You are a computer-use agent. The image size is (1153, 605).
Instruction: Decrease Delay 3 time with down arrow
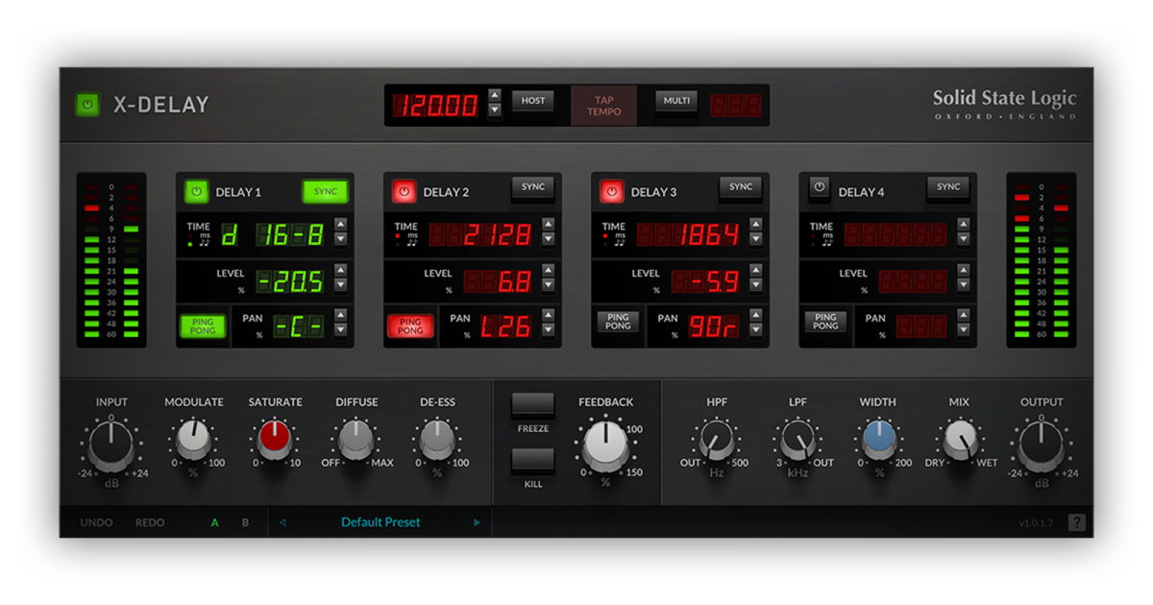coord(755,239)
